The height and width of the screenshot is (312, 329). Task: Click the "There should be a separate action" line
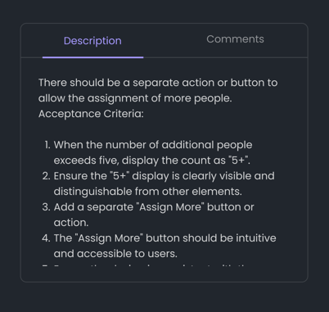click(x=158, y=83)
